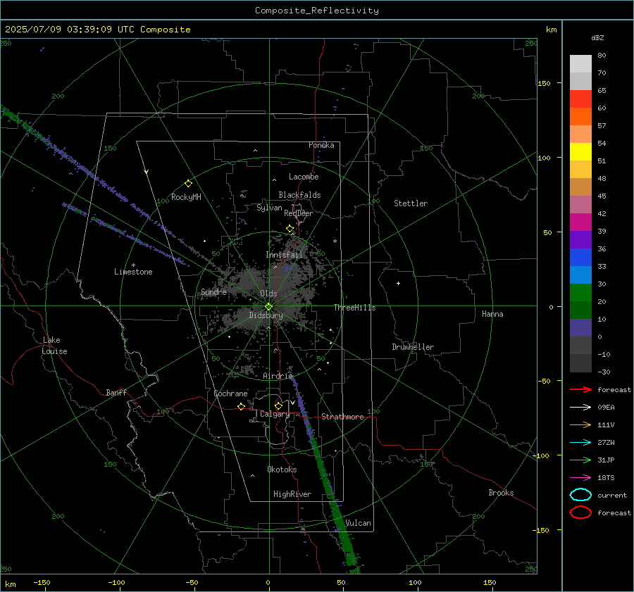Click the dBZ legend heading
The image size is (634, 592).
point(597,38)
